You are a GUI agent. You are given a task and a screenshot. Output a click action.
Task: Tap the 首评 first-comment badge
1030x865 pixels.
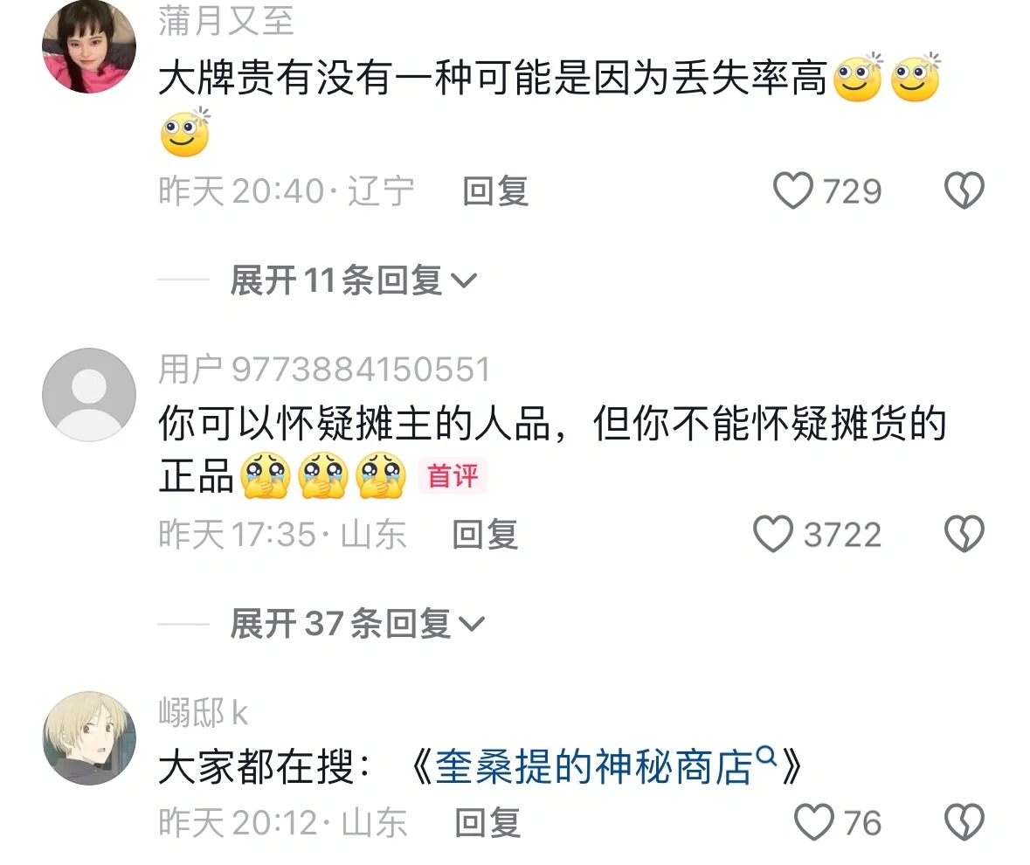click(x=453, y=475)
